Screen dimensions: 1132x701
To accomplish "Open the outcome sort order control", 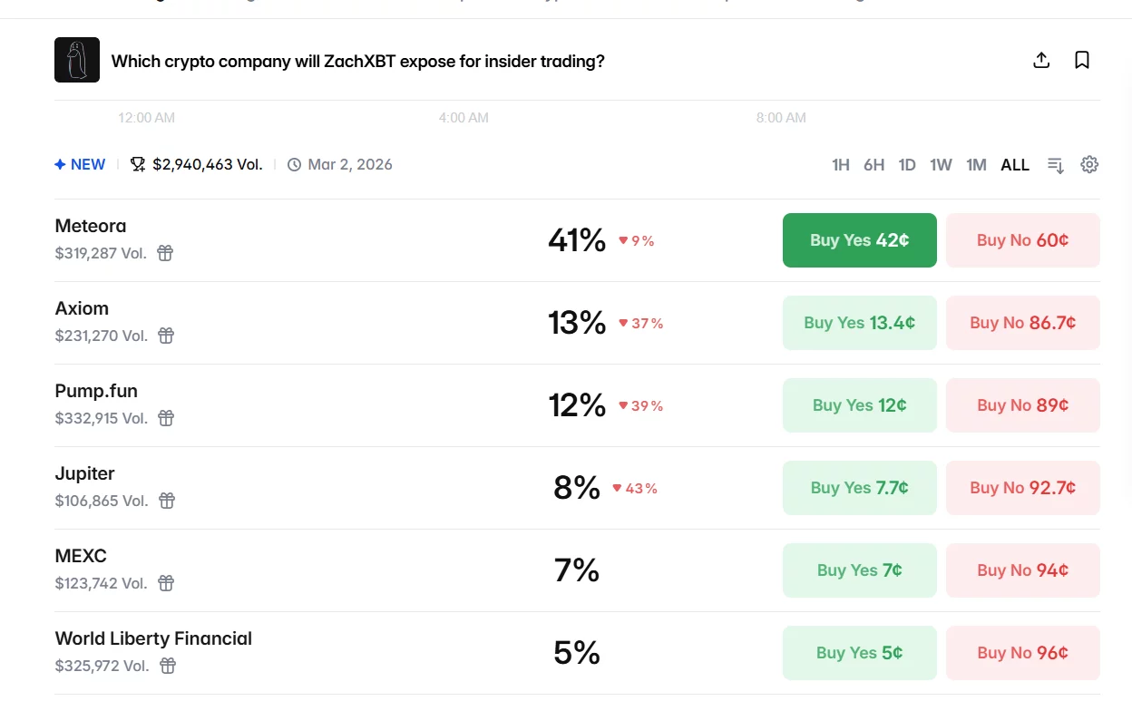I will [x=1055, y=165].
